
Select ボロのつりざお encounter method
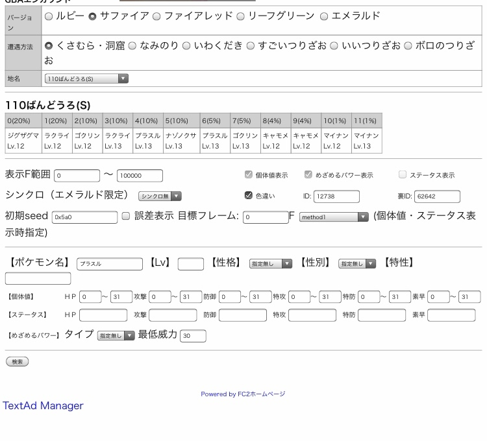(408, 46)
